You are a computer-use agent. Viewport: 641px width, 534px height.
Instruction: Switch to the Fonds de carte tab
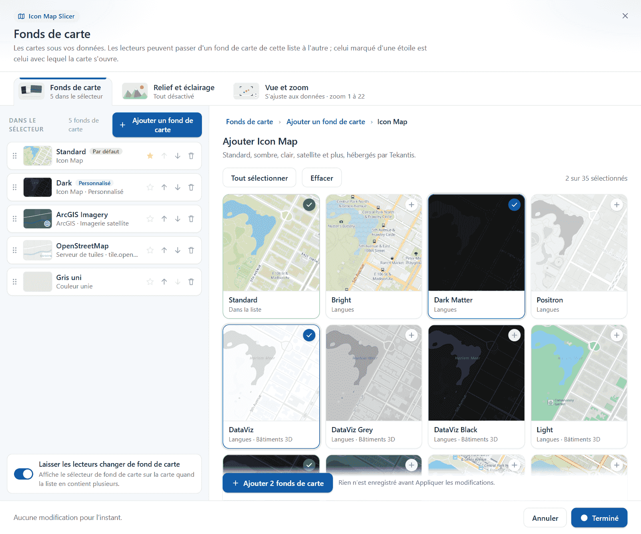tap(63, 92)
